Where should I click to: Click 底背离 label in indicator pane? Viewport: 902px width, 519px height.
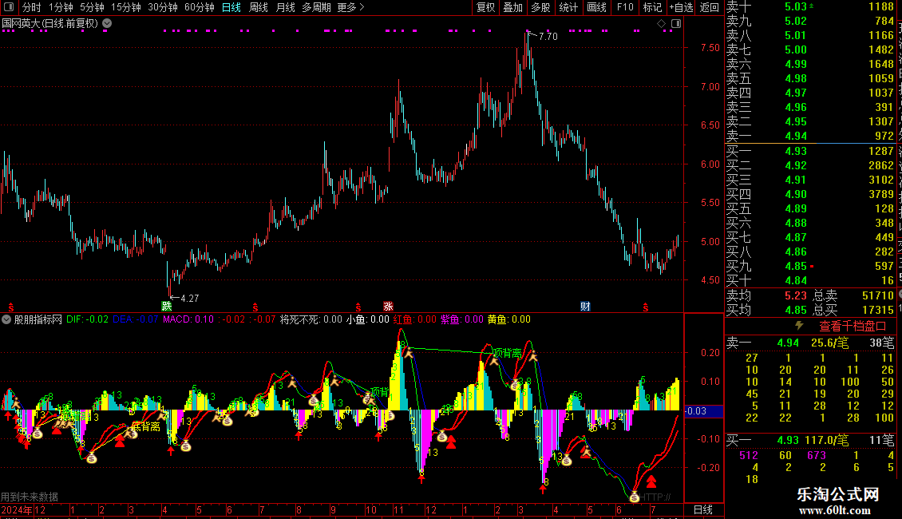[x=146, y=426]
